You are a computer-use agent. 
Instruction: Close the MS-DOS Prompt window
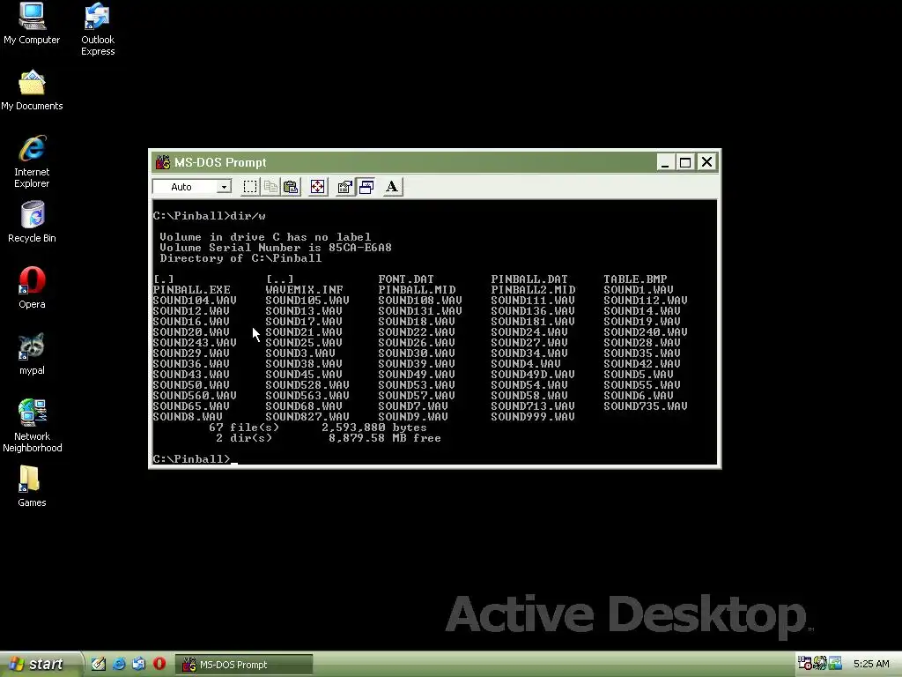pyautogui.click(x=707, y=162)
